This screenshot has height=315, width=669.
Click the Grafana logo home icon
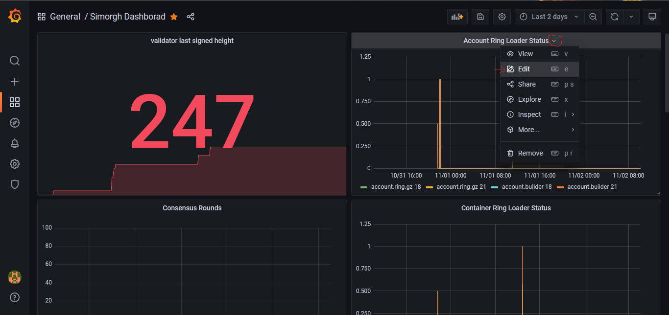coord(15,16)
